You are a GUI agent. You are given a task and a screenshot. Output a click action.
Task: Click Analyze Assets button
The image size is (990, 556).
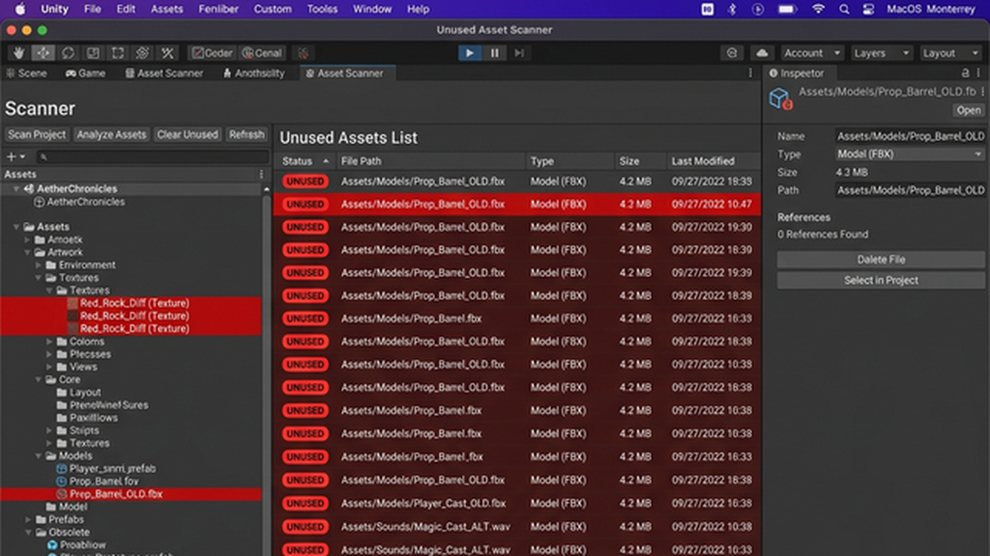coord(111,134)
